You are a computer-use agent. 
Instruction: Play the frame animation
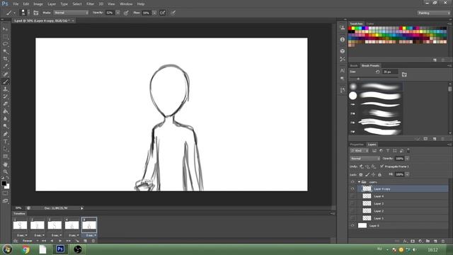(60, 241)
